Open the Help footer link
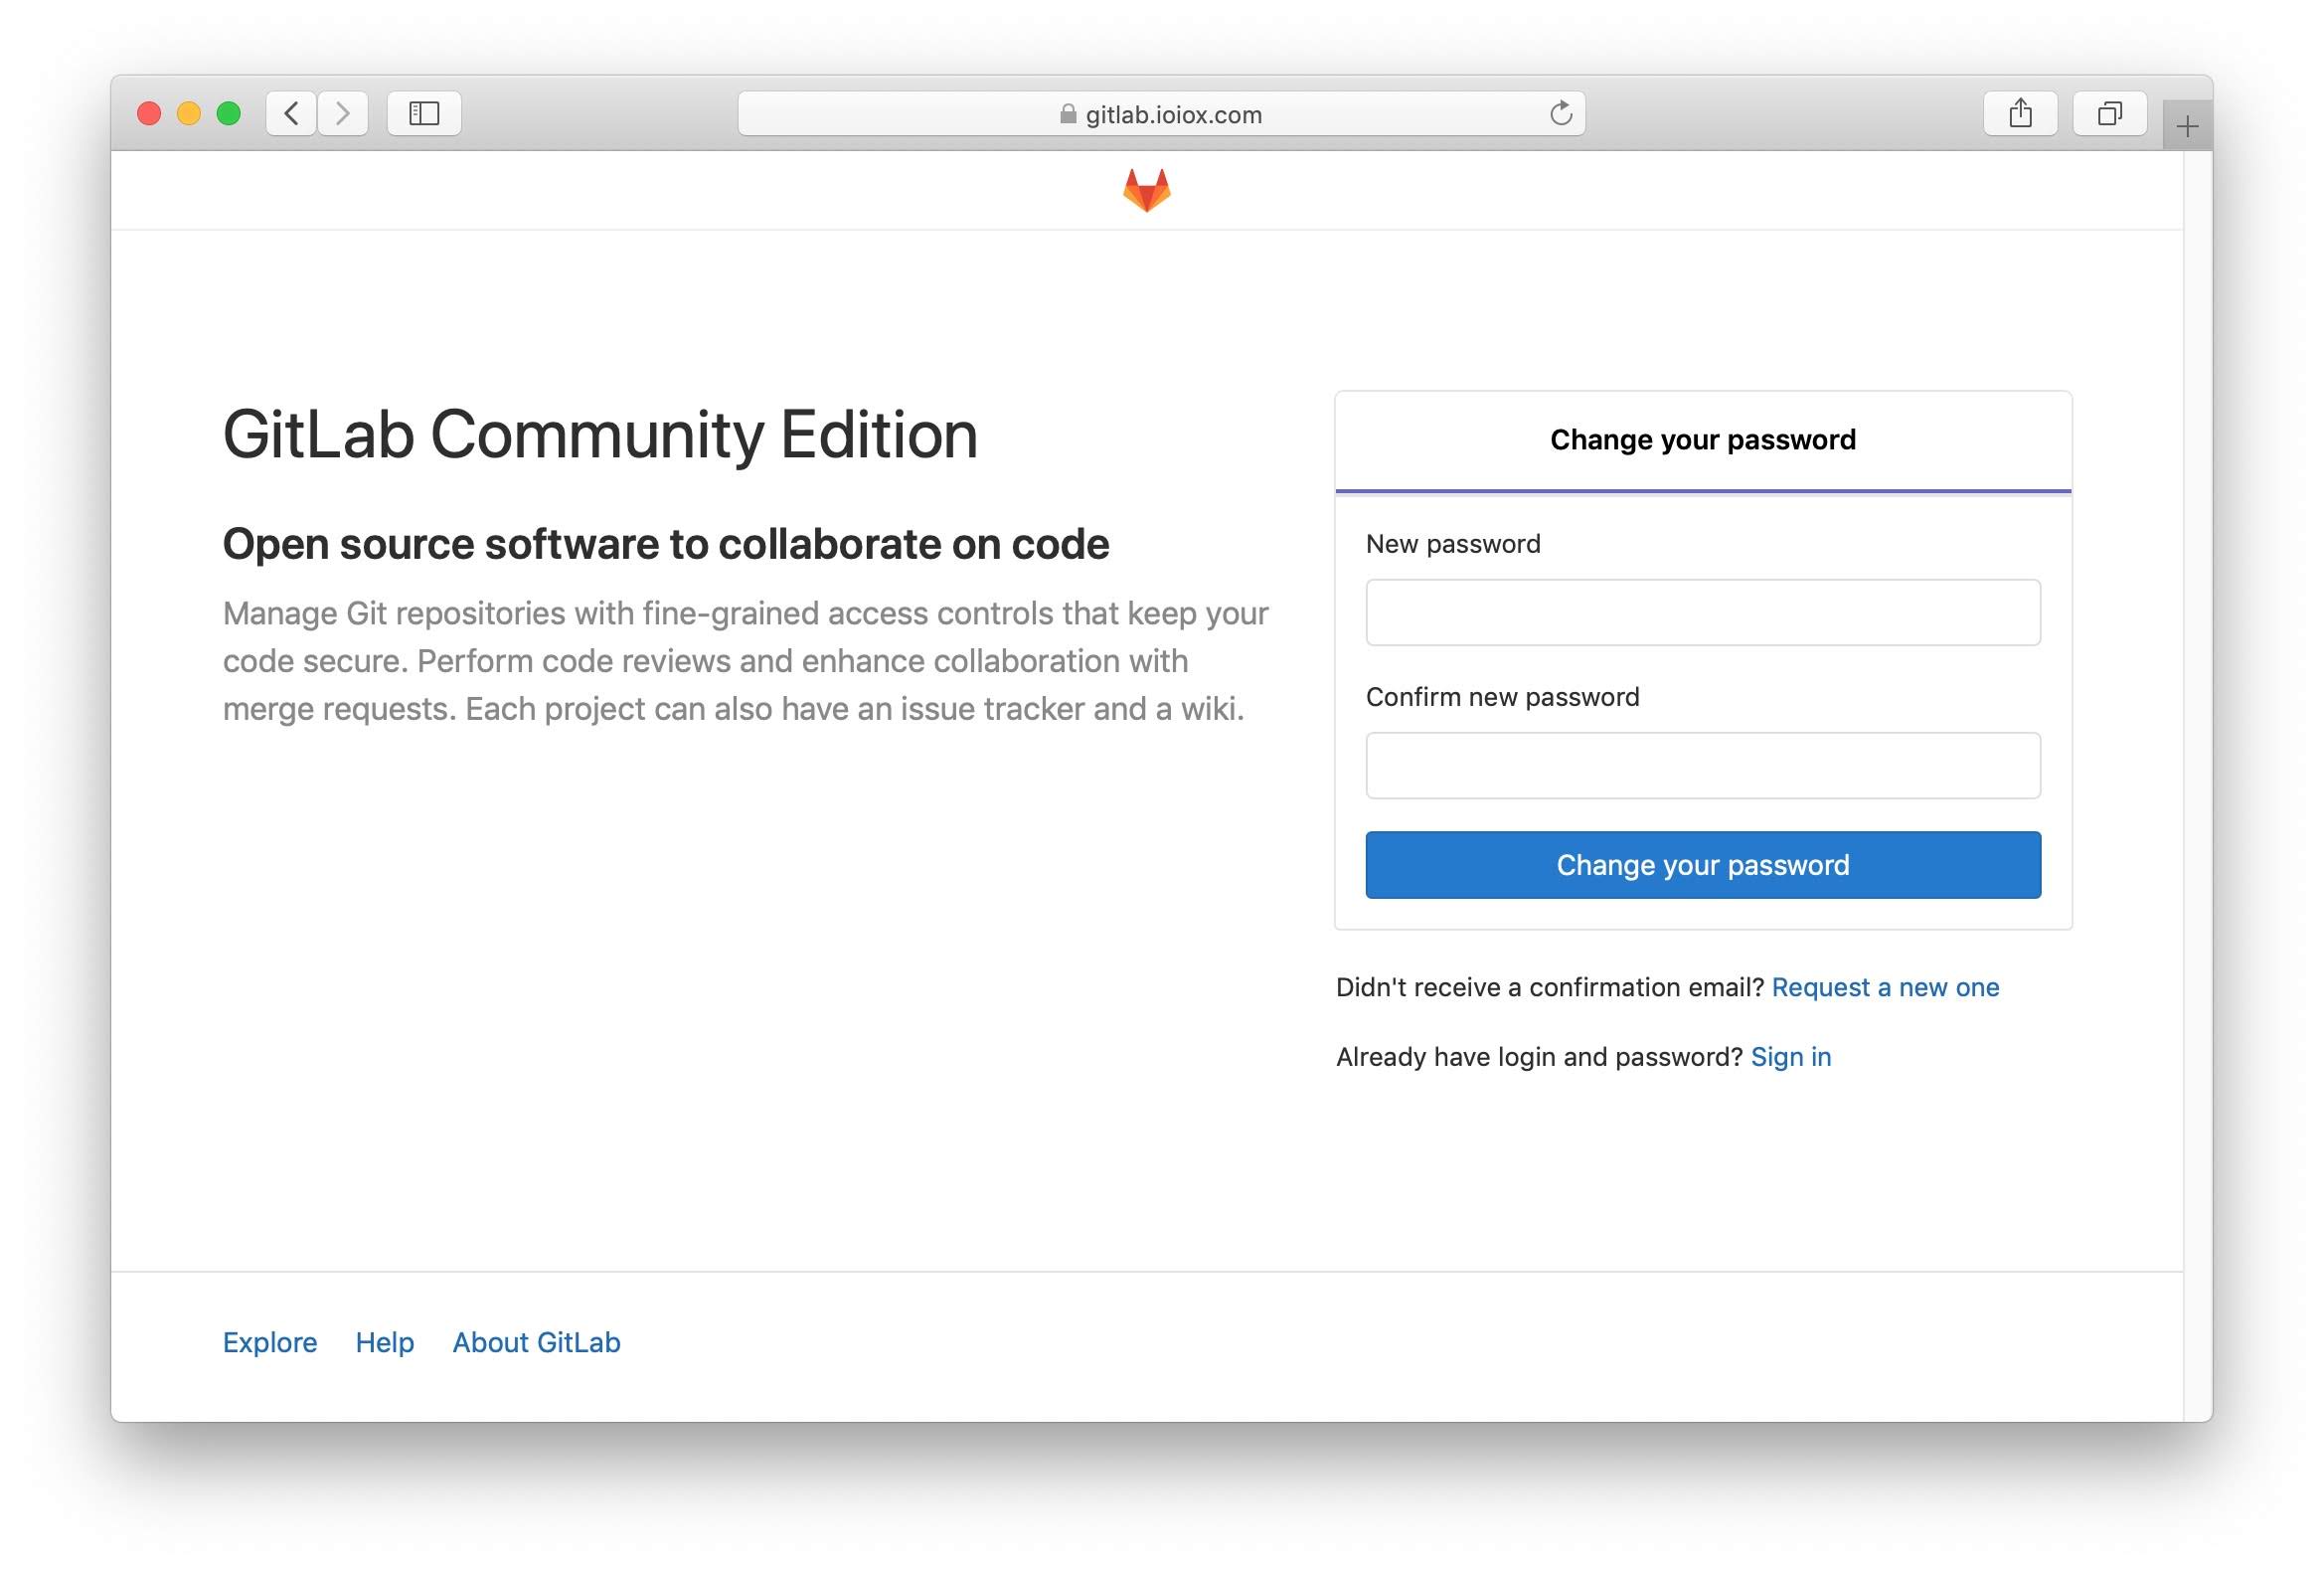Screen dimensions: 2324x1569 [385, 1342]
